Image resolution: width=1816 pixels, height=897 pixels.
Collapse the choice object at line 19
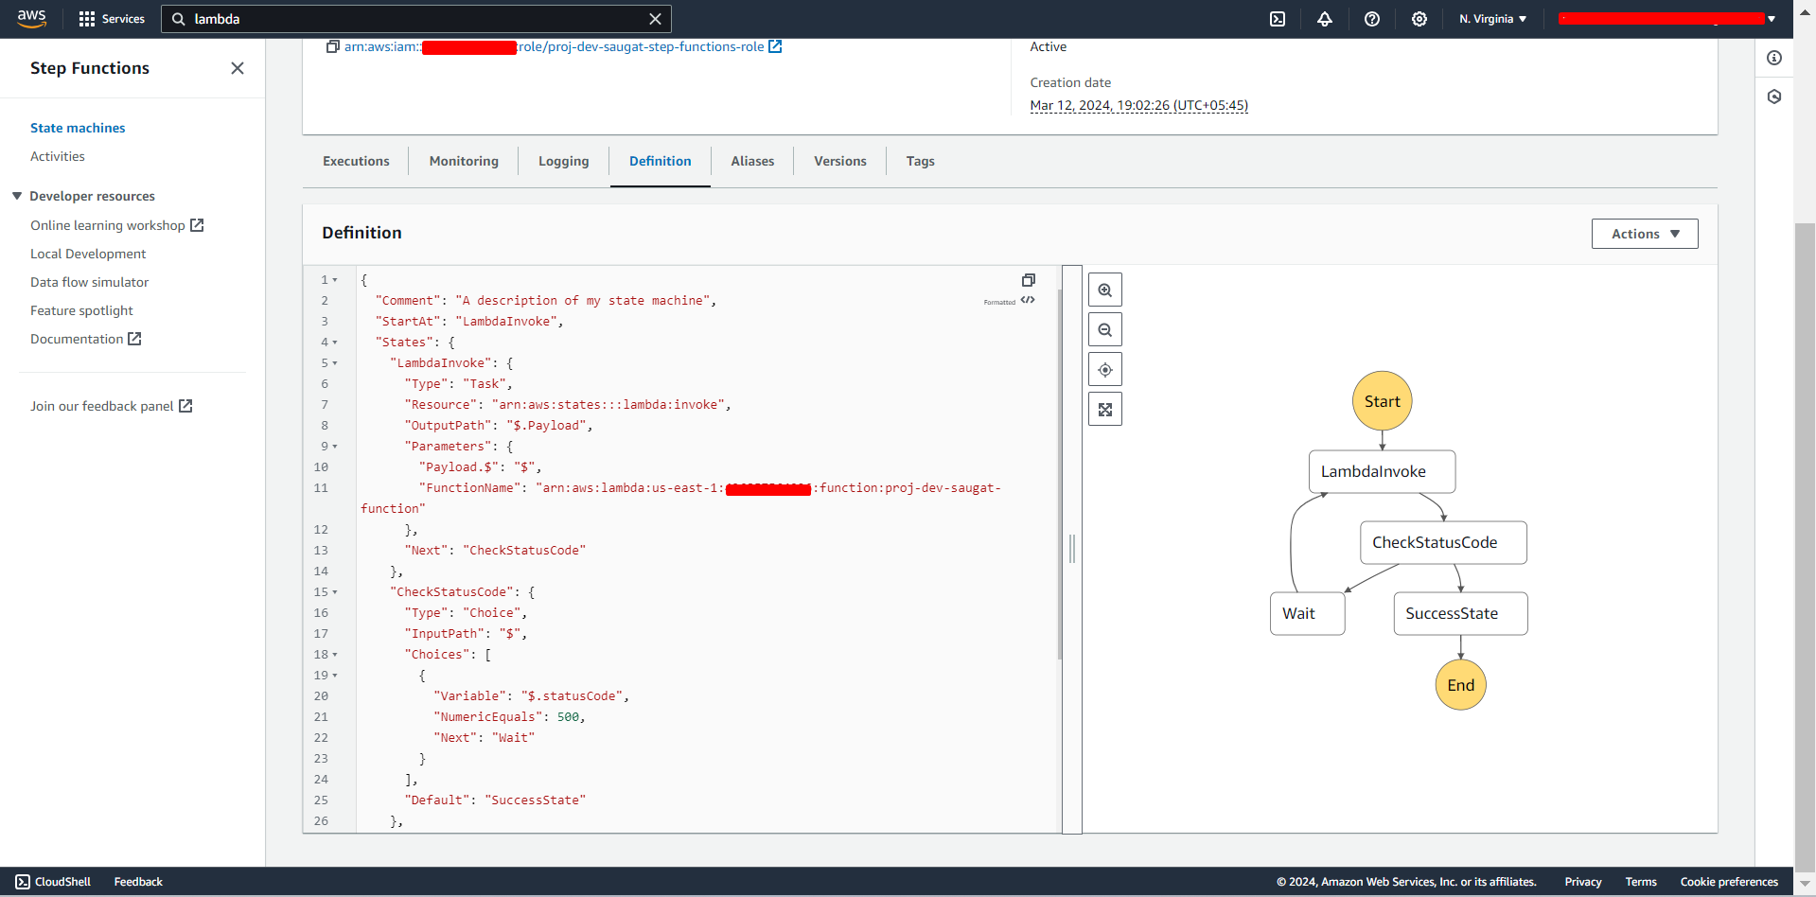click(x=335, y=676)
